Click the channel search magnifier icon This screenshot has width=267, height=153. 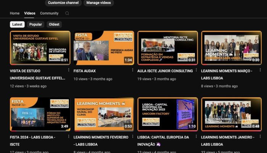(67, 13)
